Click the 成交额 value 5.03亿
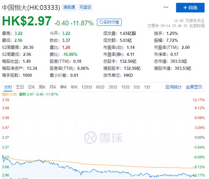The height and width of the screenshot is (179, 209). pyautogui.click(x=126, y=41)
